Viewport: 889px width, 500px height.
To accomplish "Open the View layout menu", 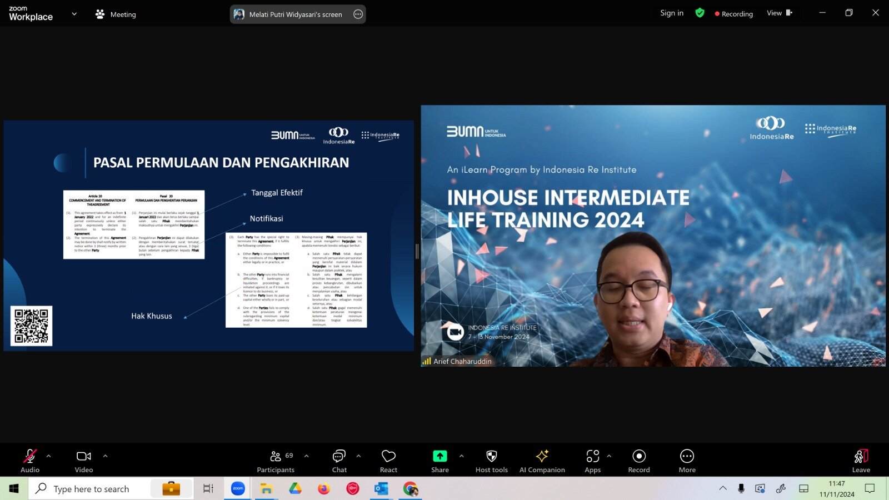I will [780, 13].
